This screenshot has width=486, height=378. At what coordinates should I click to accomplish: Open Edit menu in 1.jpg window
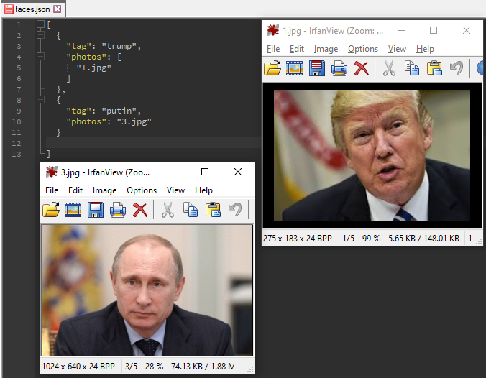[x=297, y=49]
